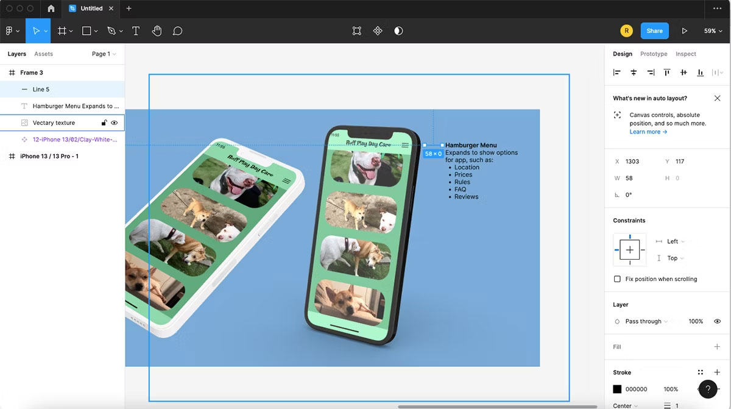Image resolution: width=731 pixels, height=409 pixels.
Task: Switch to the Prototype tab
Action: tap(654, 54)
